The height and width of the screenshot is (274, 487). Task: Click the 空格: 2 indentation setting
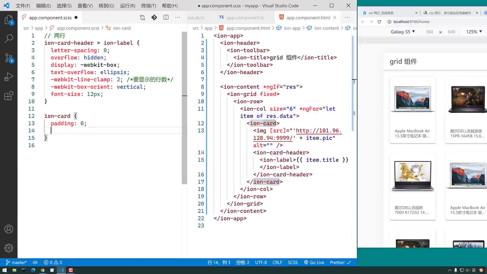(243, 262)
